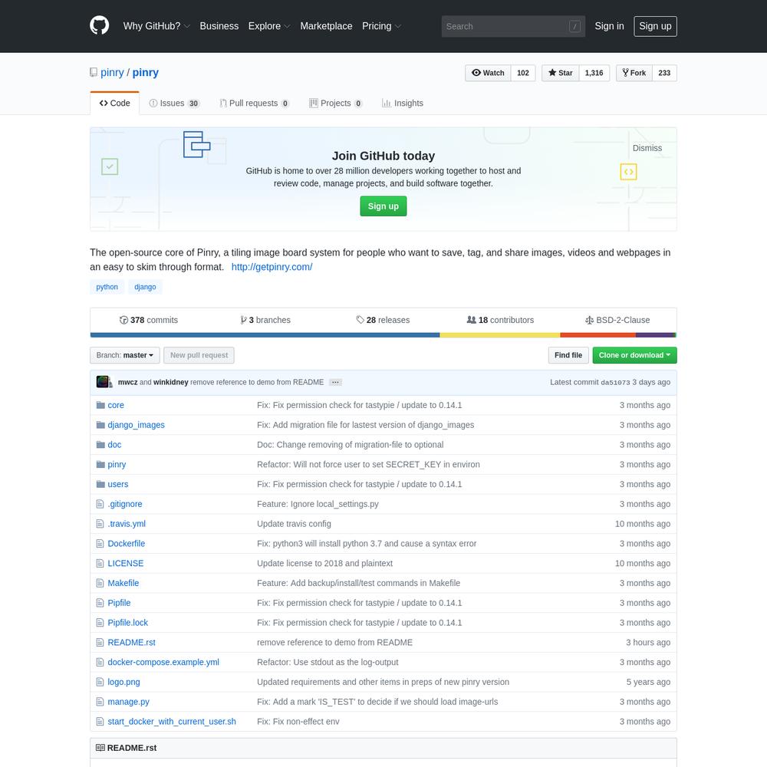767x767 pixels.
Task: Open the README.rst file
Action: point(131,642)
